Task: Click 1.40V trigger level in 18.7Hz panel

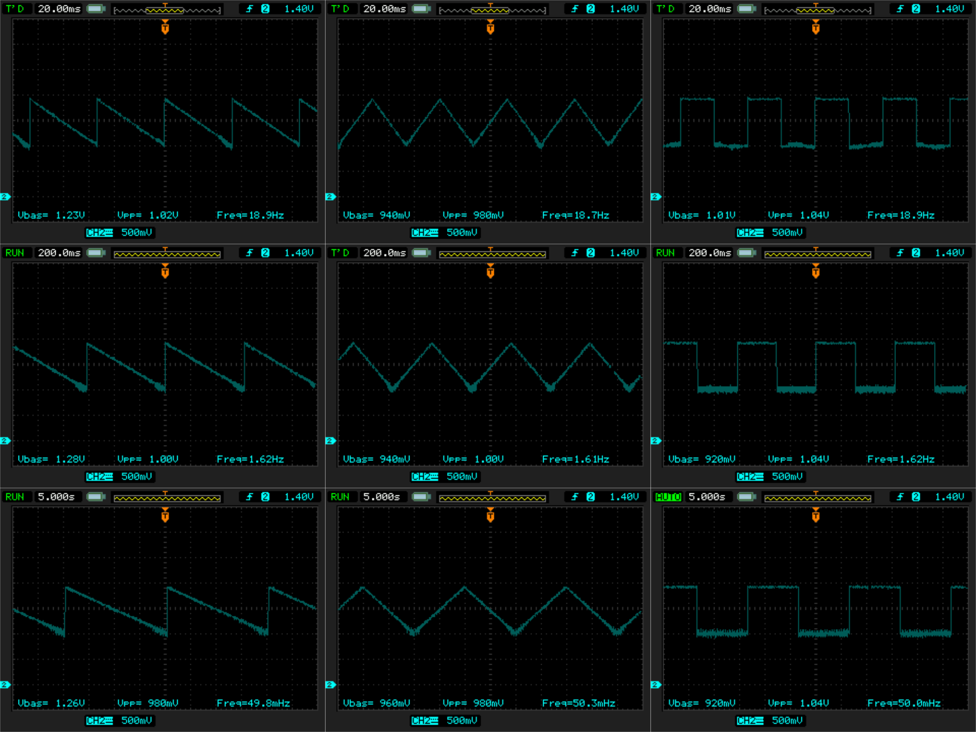Action: point(625,9)
